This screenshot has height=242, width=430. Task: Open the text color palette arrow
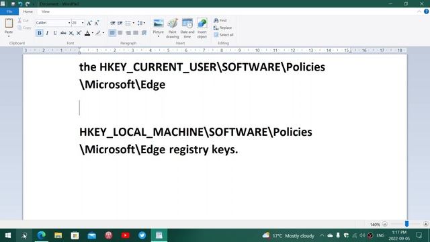[x=93, y=33]
